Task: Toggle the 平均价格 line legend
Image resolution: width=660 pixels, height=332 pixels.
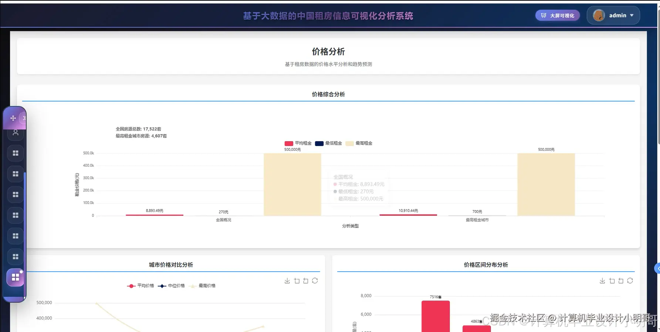Action: click(140, 286)
